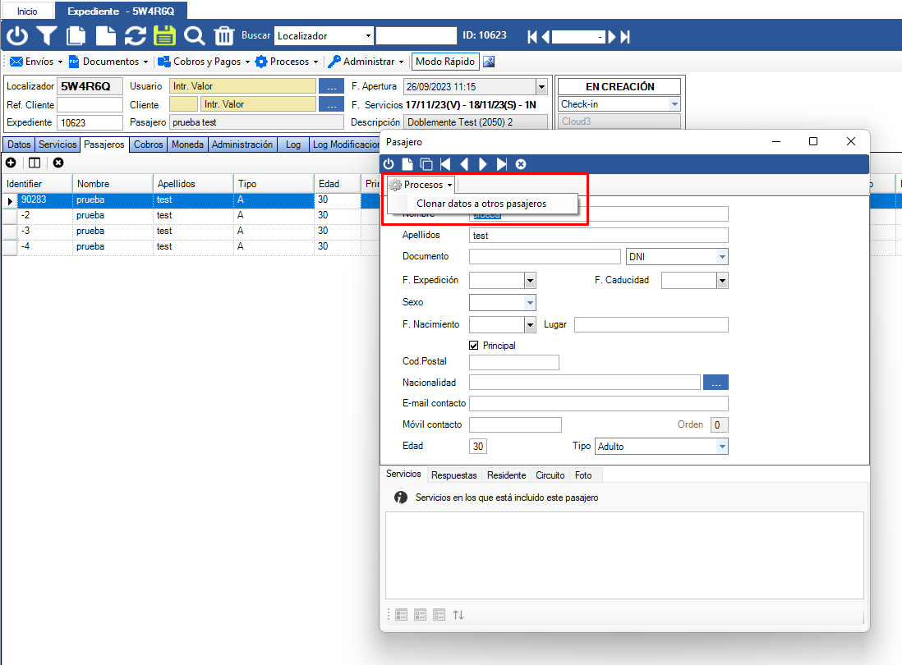Open the Moneda tab
Image resolution: width=902 pixels, height=665 pixels.
coord(187,144)
